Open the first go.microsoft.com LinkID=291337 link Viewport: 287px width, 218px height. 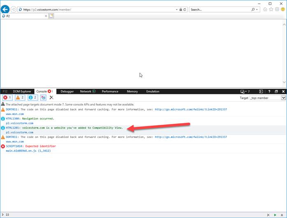tap(191, 109)
